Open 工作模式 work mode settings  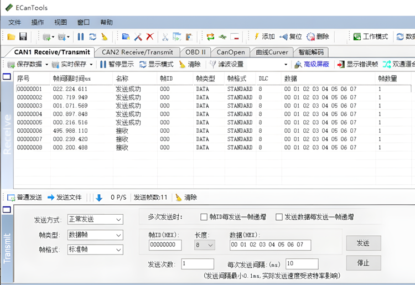(371, 37)
